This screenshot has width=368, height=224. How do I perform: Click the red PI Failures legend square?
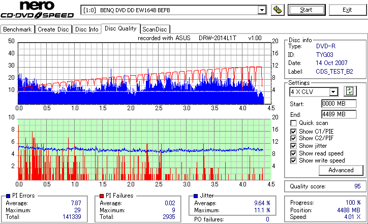tap(102, 196)
